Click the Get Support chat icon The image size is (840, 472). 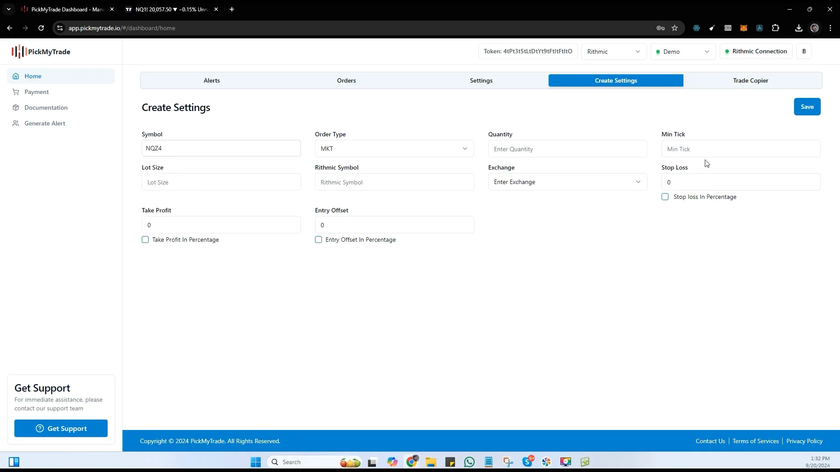click(x=40, y=428)
